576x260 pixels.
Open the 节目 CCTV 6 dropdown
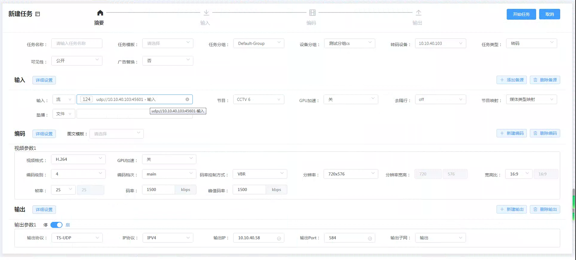tap(259, 99)
